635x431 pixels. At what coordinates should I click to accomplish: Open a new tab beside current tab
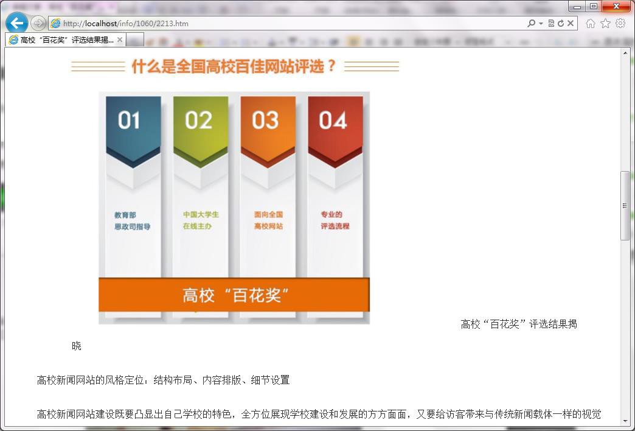pyautogui.click(x=135, y=40)
